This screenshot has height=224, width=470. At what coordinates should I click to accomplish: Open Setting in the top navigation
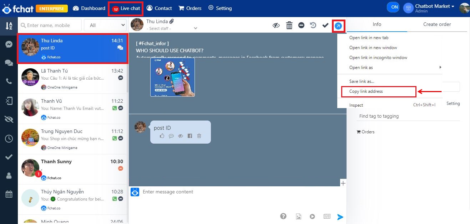point(220,8)
